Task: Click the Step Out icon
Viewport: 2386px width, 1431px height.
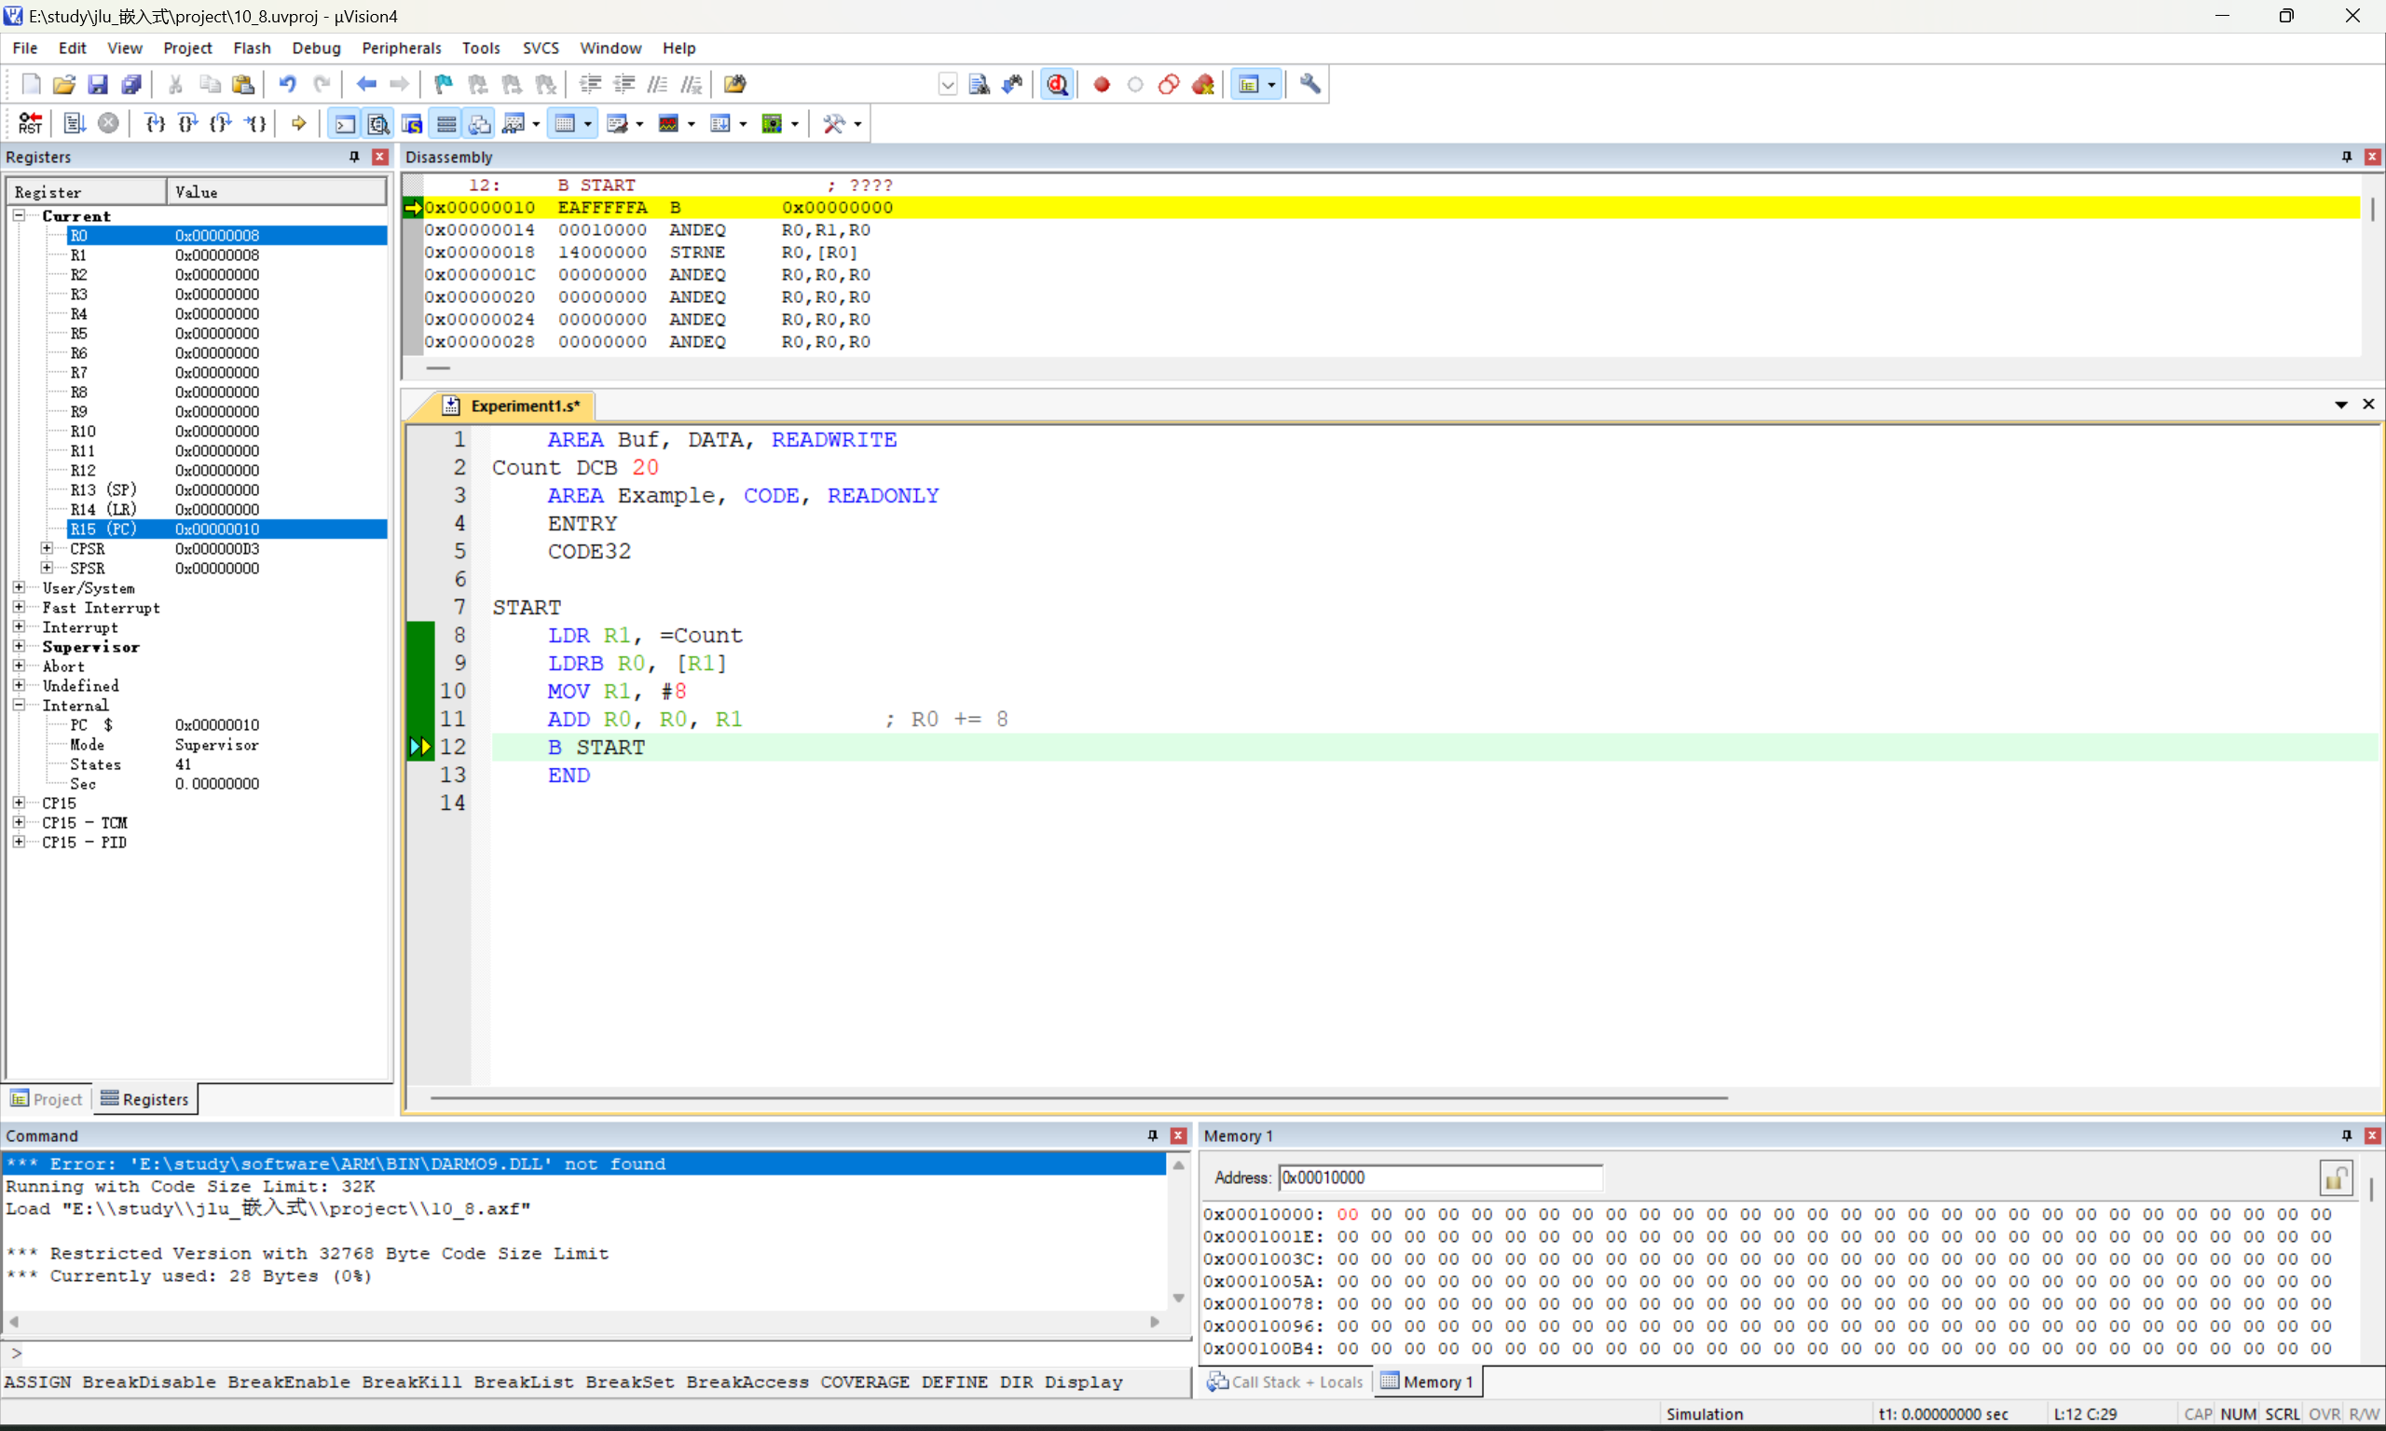Action: 221,123
